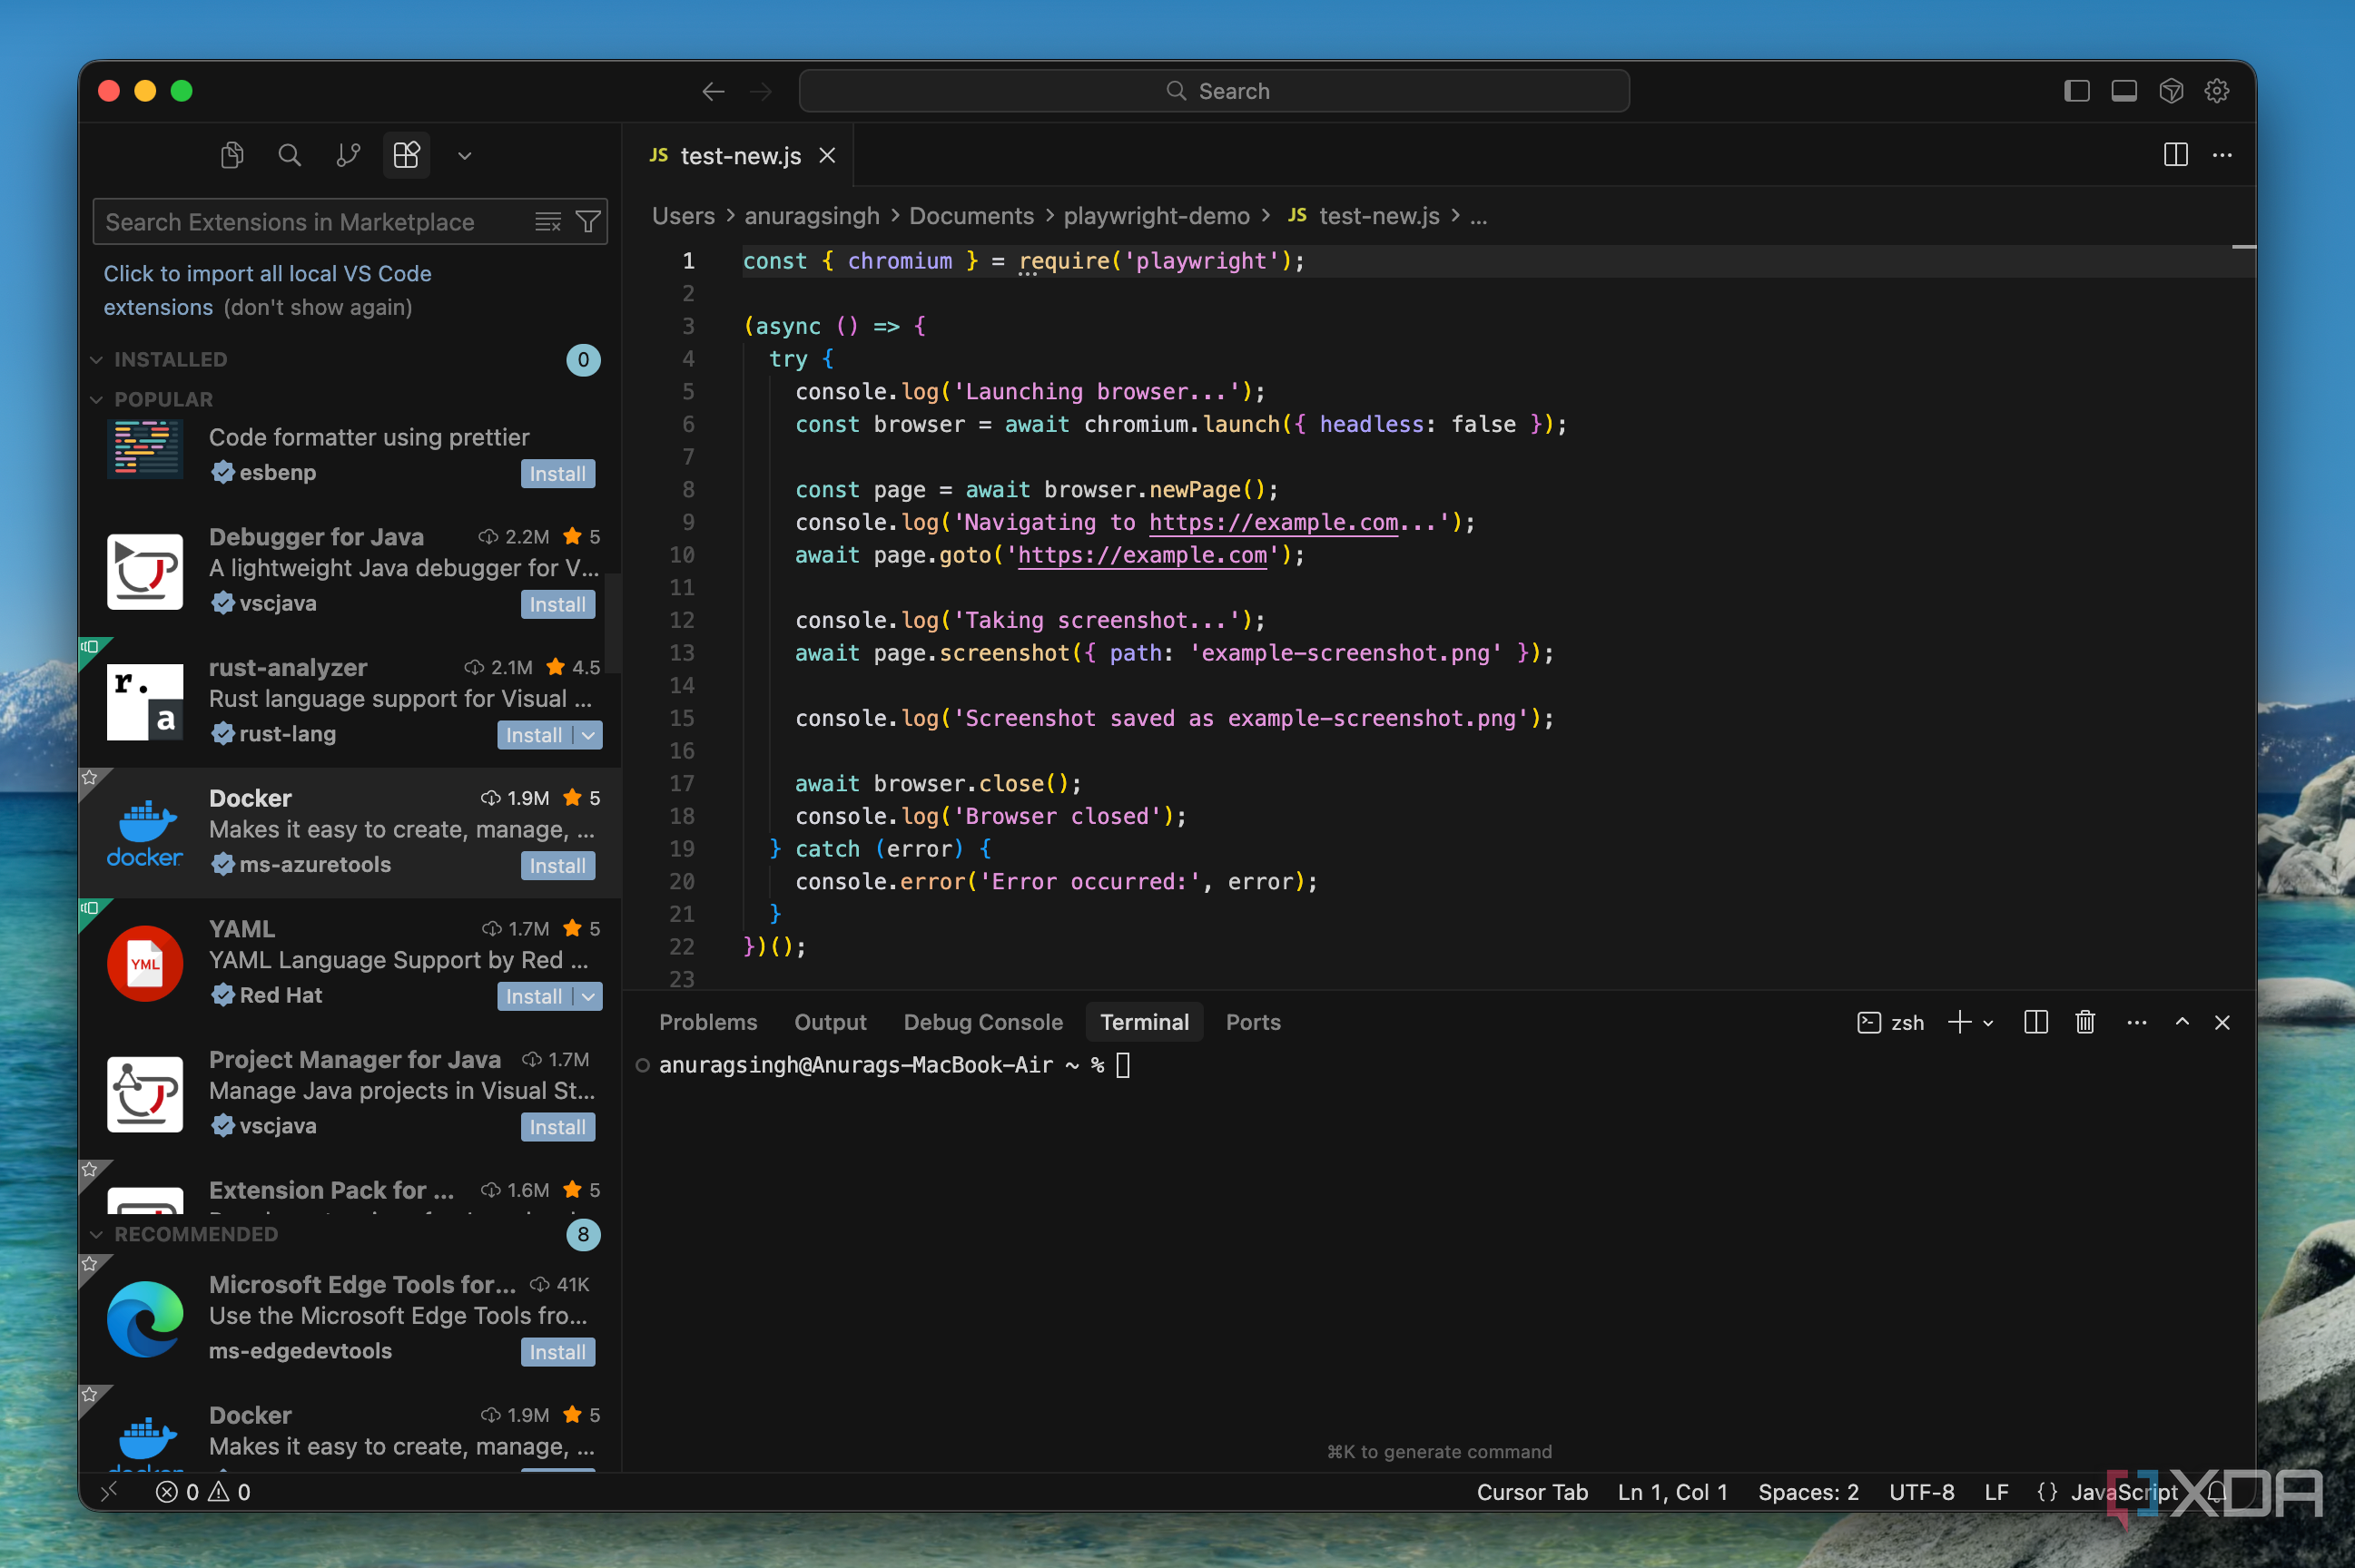This screenshot has height=1568, width=2355.
Task: Split the editor right
Action: (2175, 155)
